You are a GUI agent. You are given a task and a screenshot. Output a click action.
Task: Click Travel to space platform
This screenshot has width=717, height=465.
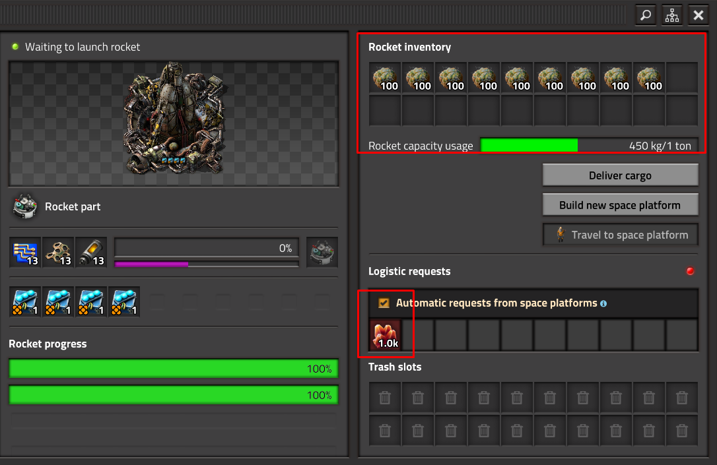coord(621,235)
